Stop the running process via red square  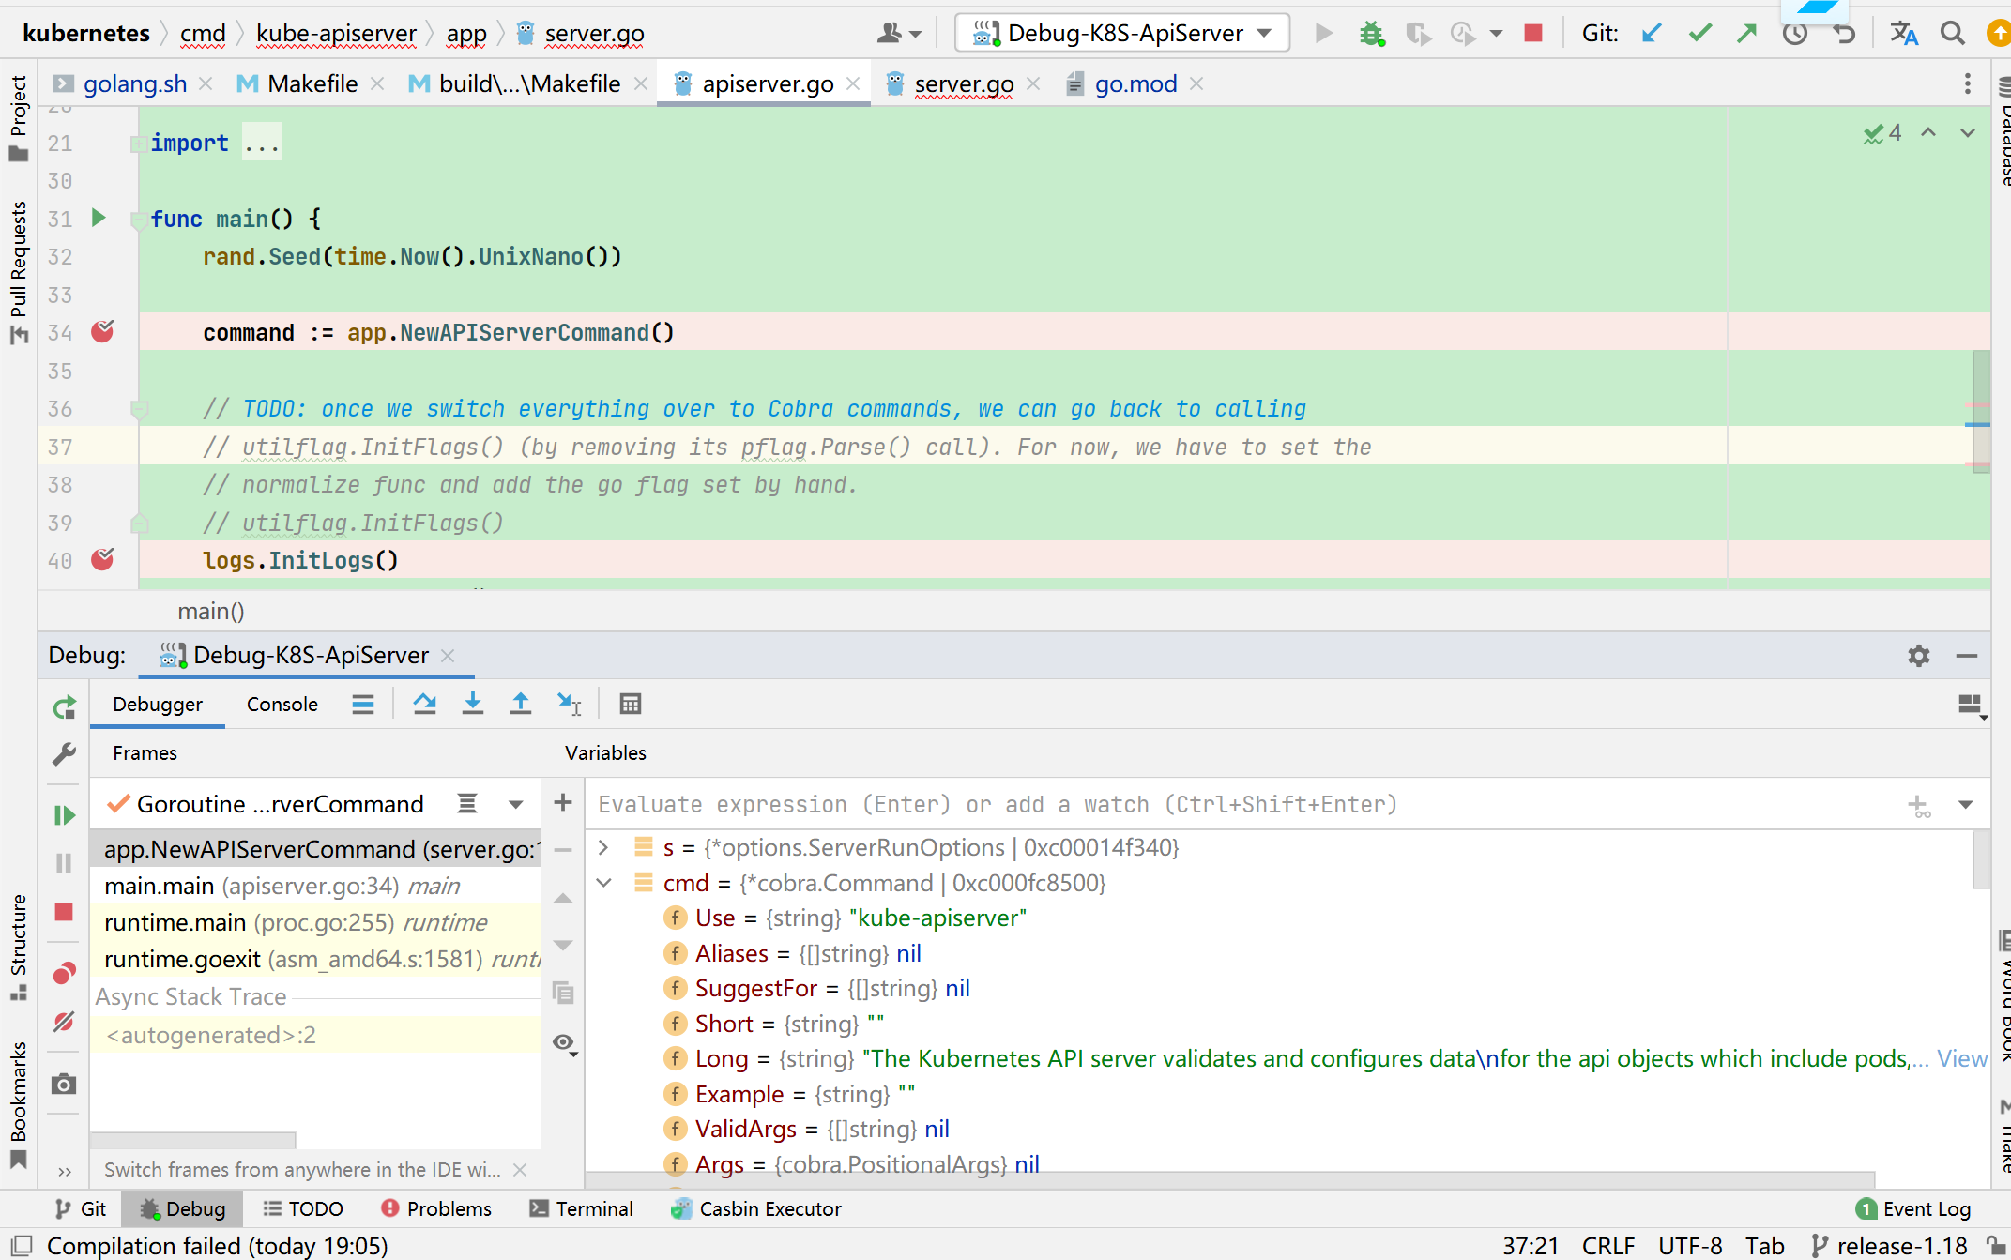[x=1533, y=34]
